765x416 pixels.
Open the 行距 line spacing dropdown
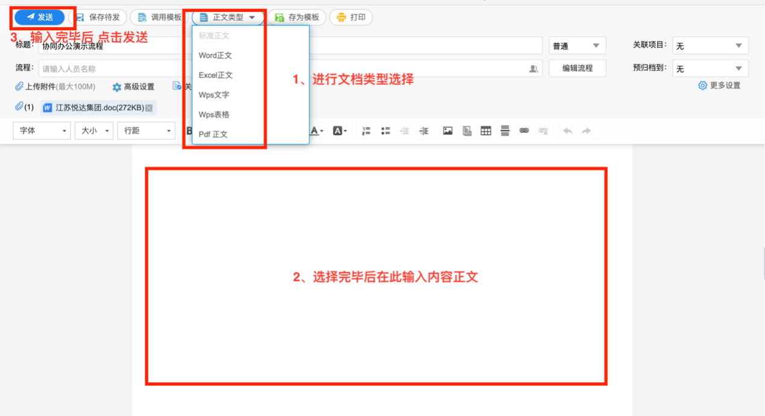(146, 131)
